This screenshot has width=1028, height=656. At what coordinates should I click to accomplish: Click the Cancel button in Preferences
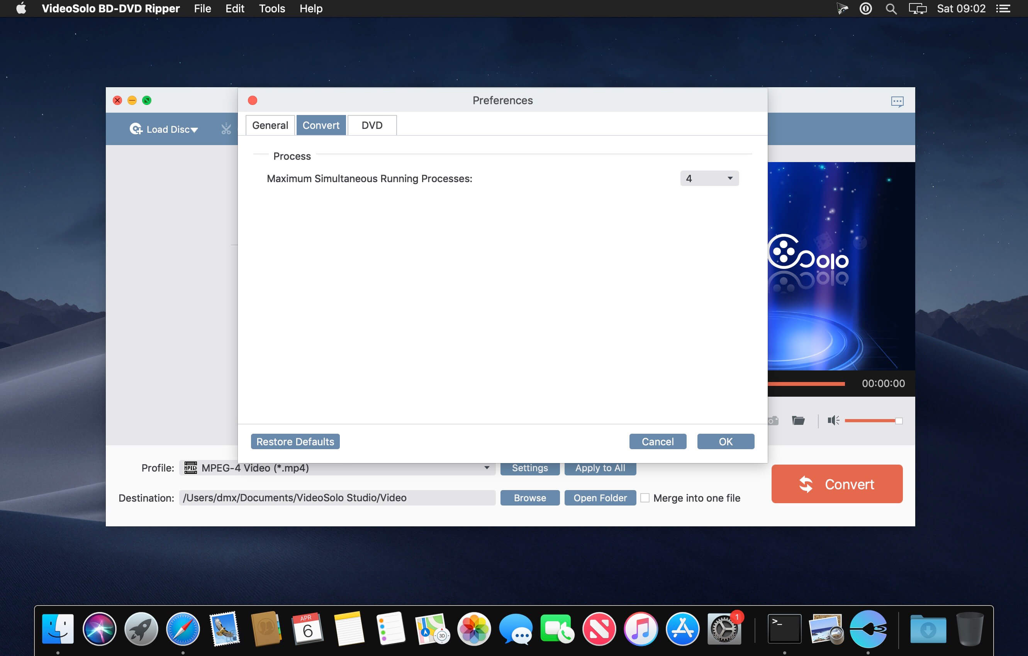[x=657, y=441]
